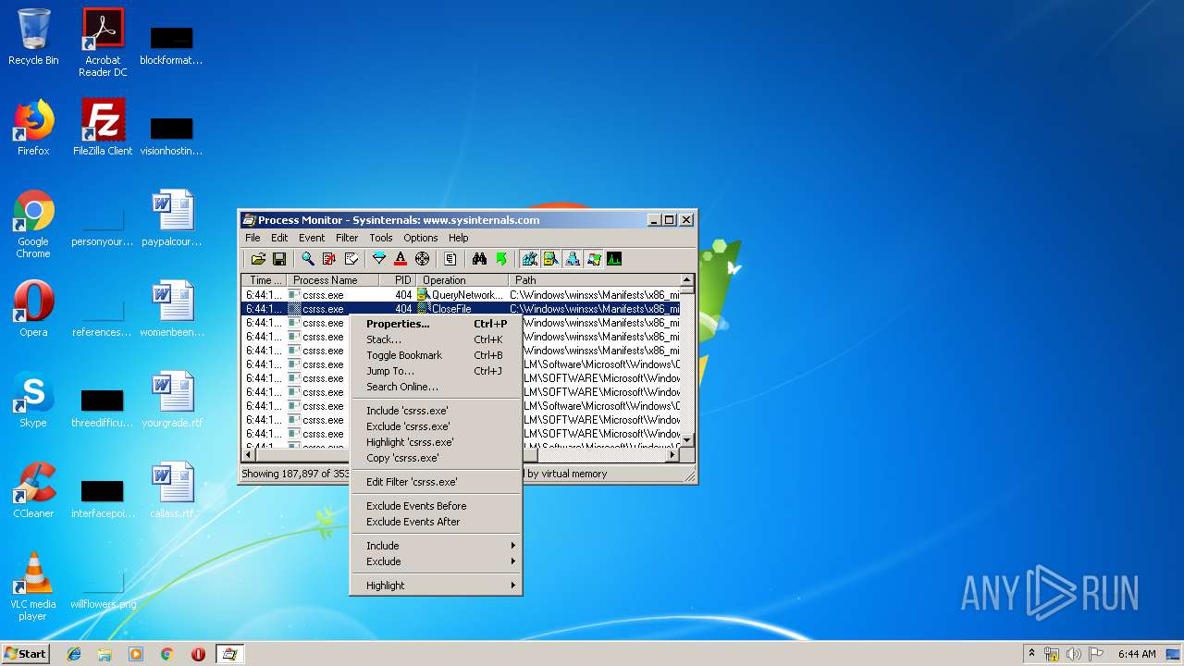Click the vertical scrollbar down arrow
The height and width of the screenshot is (666, 1184).
pyautogui.click(x=686, y=439)
